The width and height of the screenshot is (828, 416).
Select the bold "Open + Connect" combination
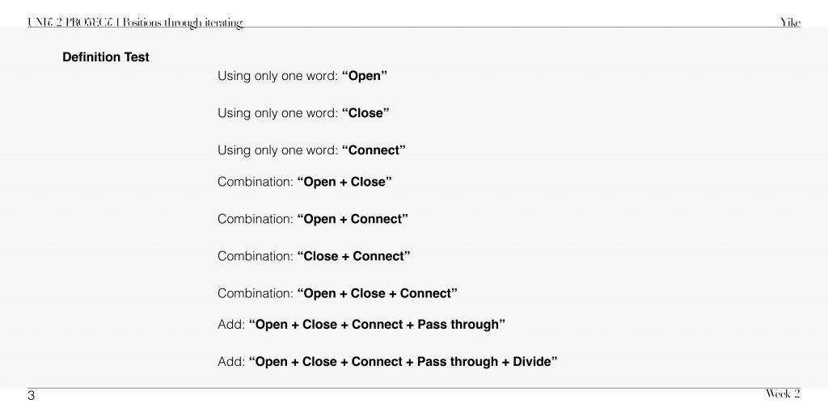[x=353, y=219]
